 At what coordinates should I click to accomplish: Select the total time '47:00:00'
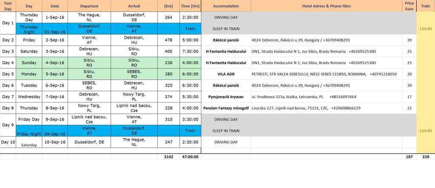click(190, 157)
